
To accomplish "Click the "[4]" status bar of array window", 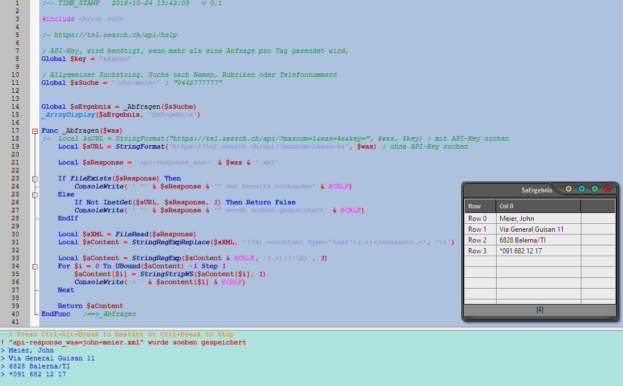I will coord(539,310).
